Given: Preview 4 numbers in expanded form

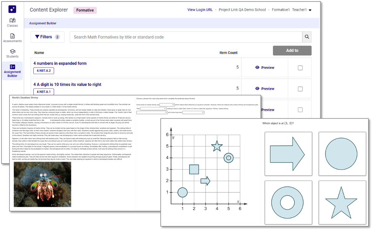Looking at the screenshot, I should tap(265, 68).
